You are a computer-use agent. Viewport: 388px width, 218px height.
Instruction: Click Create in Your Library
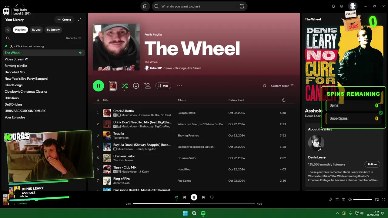coord(64,20)
